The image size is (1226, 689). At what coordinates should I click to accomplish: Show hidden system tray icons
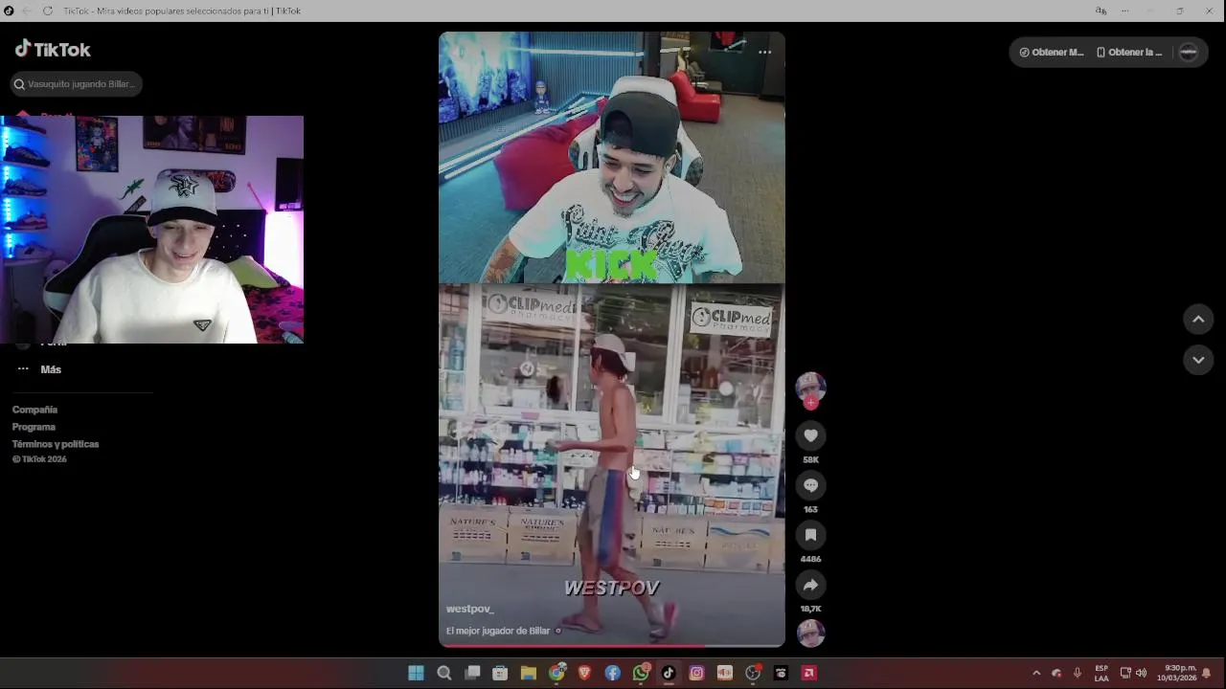pos(1035,673)
